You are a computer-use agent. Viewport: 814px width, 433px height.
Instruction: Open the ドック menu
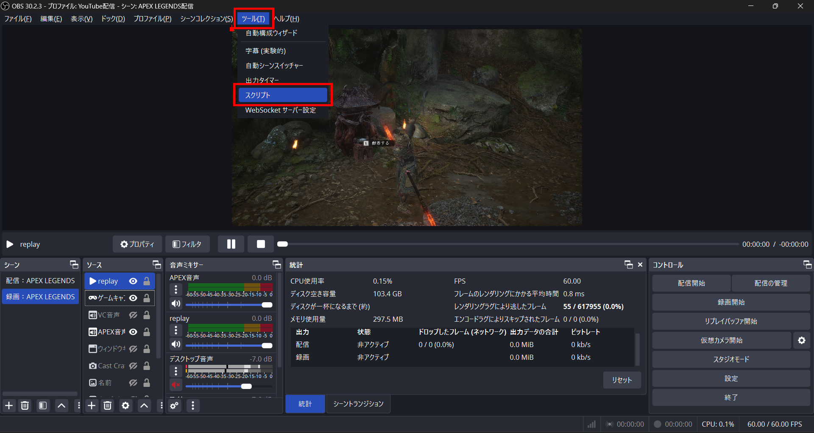(x=113, y=19)
